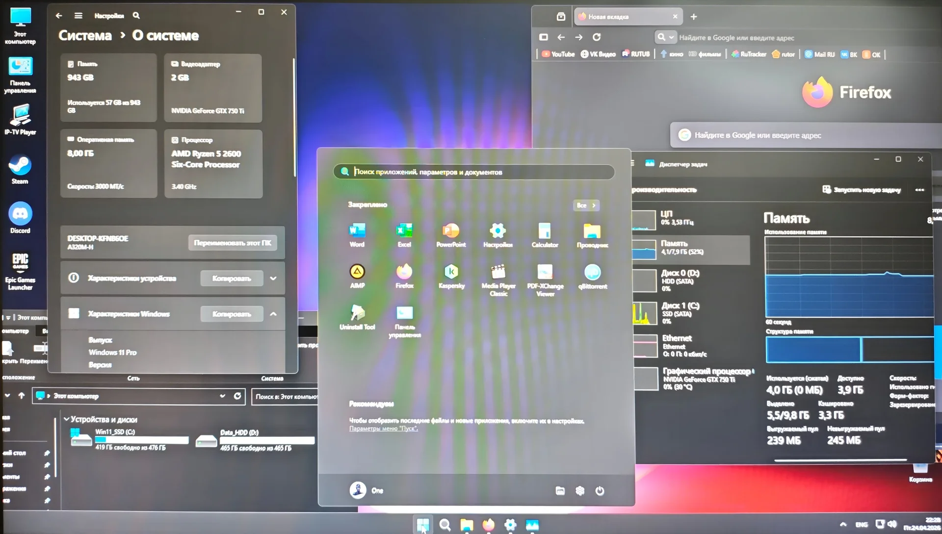Open Firefox from pinned Start apps
The image size is (942, 534).
(404, 276)
